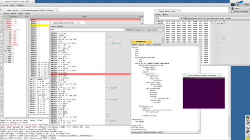The height and width of the screenshot is (140, 250).
Task: Click the '// _arg_alloc' comment in Disassembly View
Action: (112, 100)
